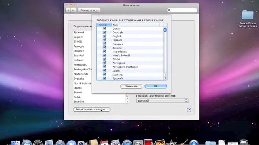Disable the Português (Portugal) checkbox
The height and width of the screenshot is (145, 259).
pyautogui.click(x=104, y=67)
